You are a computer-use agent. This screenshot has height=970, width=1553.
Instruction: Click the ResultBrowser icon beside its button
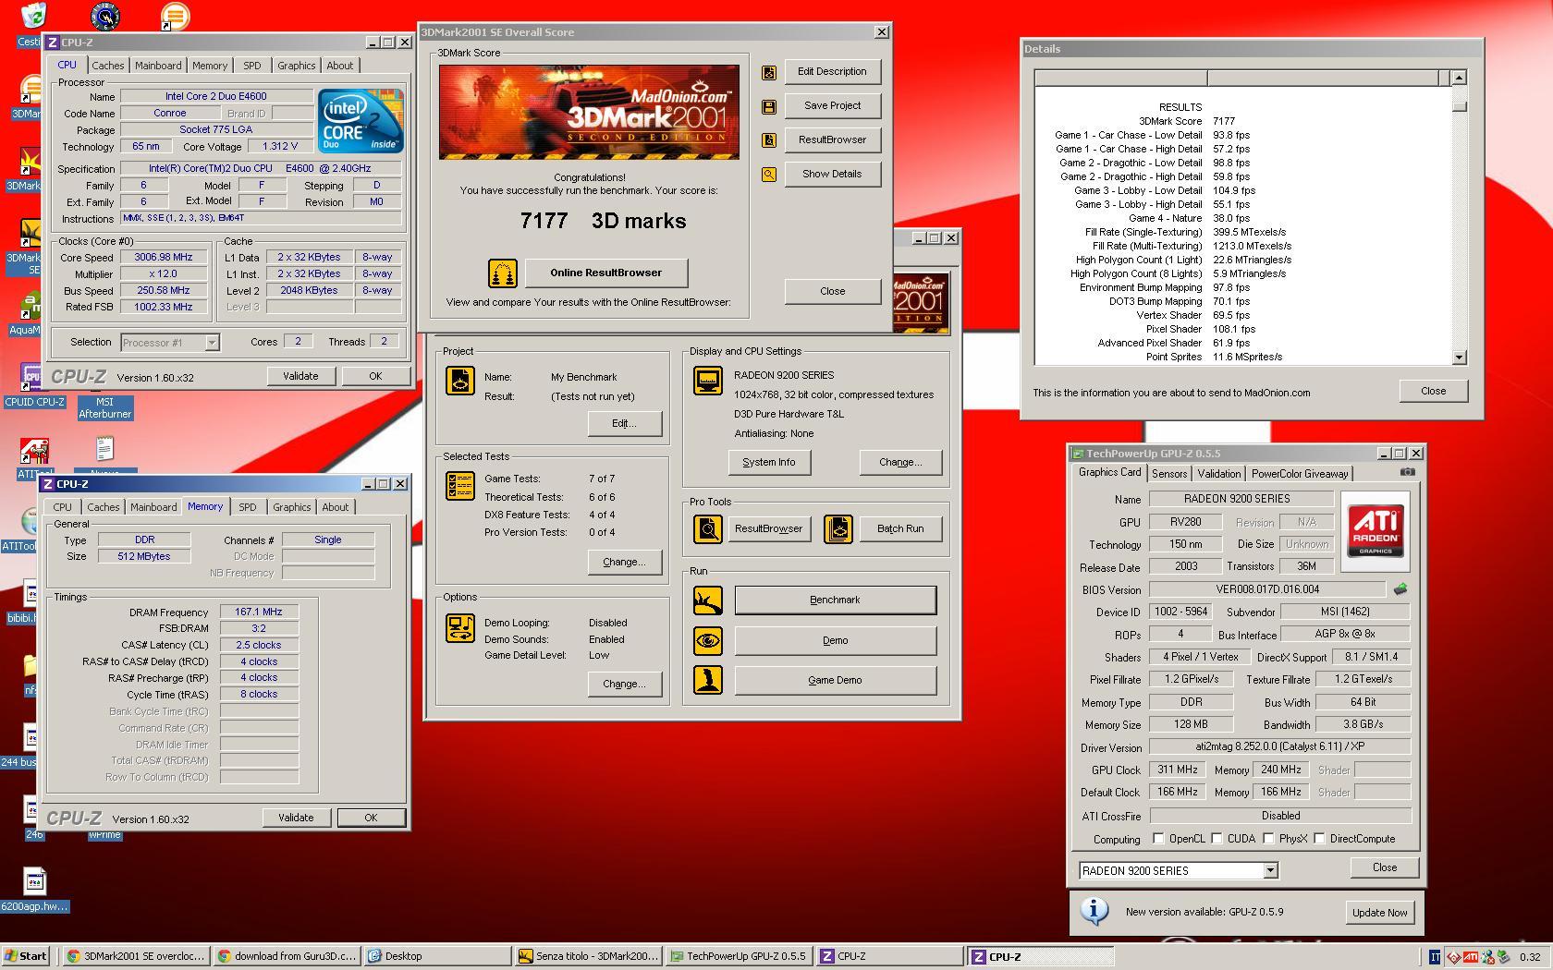pos(768,140)
